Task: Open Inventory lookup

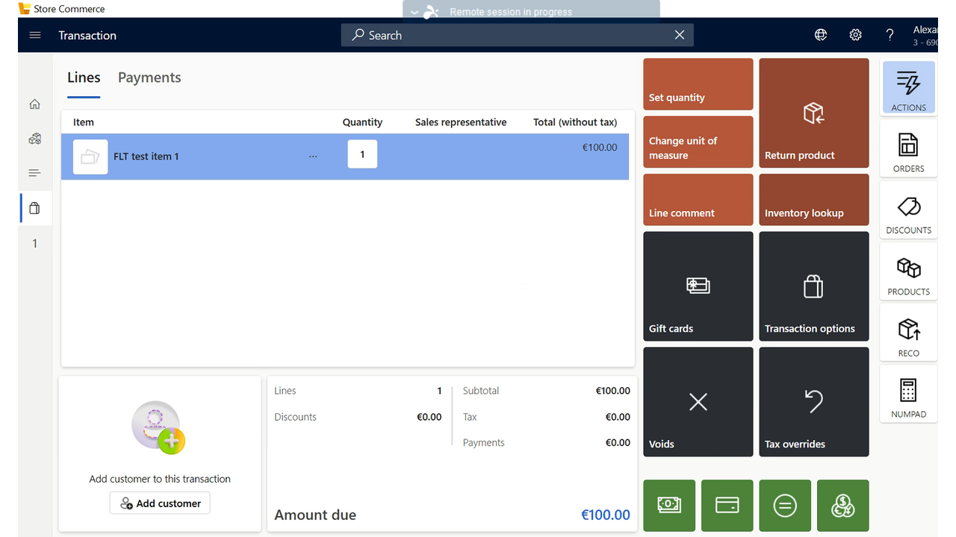Action: pyautogui.click(x=814, y=200)
